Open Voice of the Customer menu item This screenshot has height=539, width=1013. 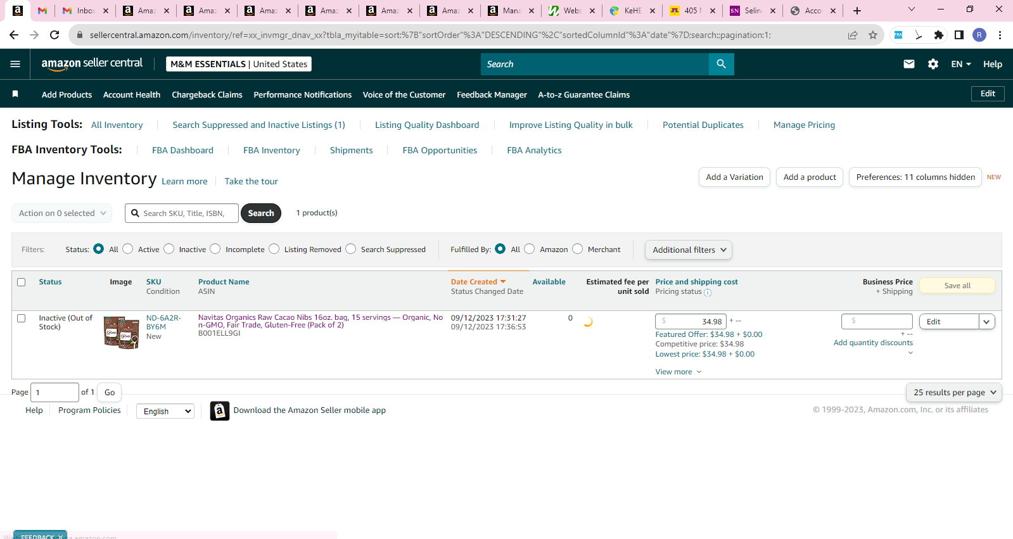pyautogui.click(x=404, y=94)
